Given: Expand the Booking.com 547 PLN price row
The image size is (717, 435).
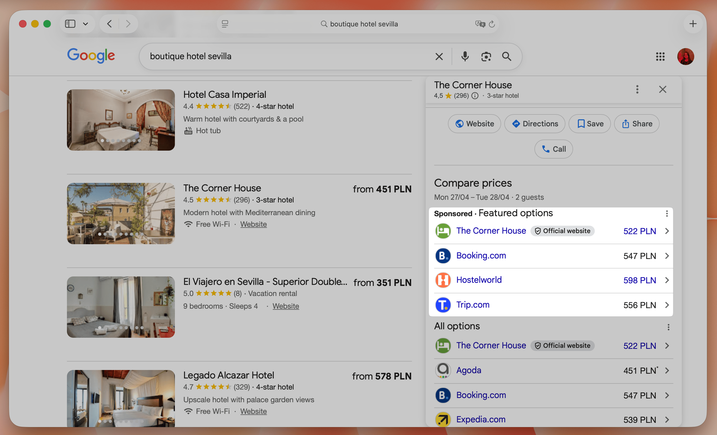Looking at the screenshot, I should click(x=667, y=256).
